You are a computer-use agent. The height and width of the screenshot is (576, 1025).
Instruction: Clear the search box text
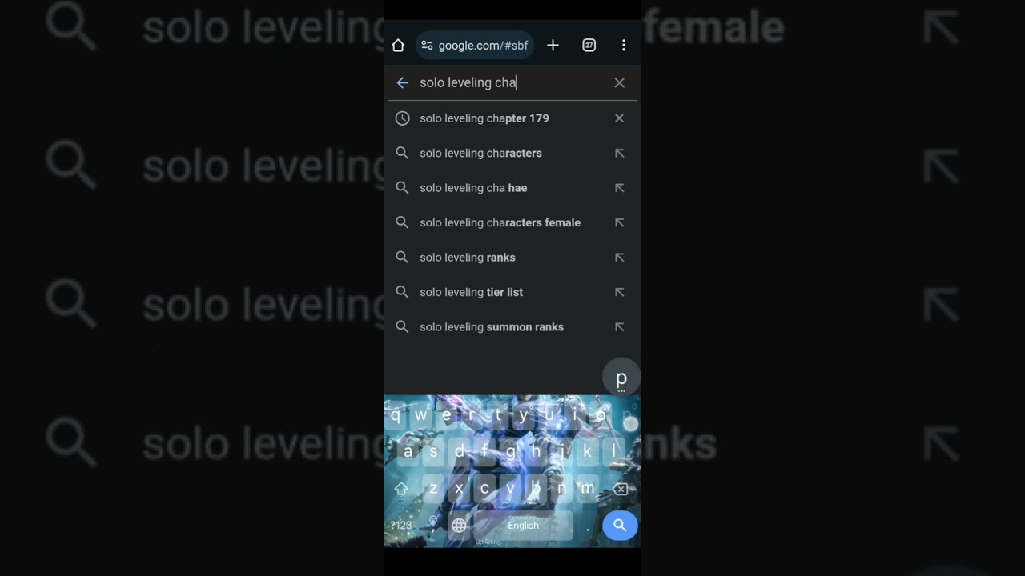coord(619,82)
